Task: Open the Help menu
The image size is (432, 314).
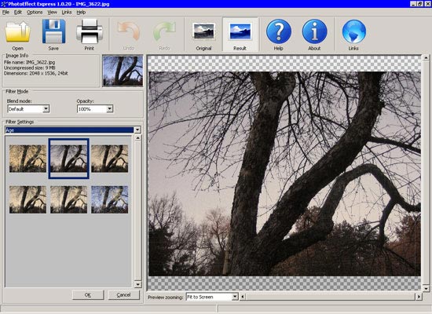Action: (x=81, y=12)
